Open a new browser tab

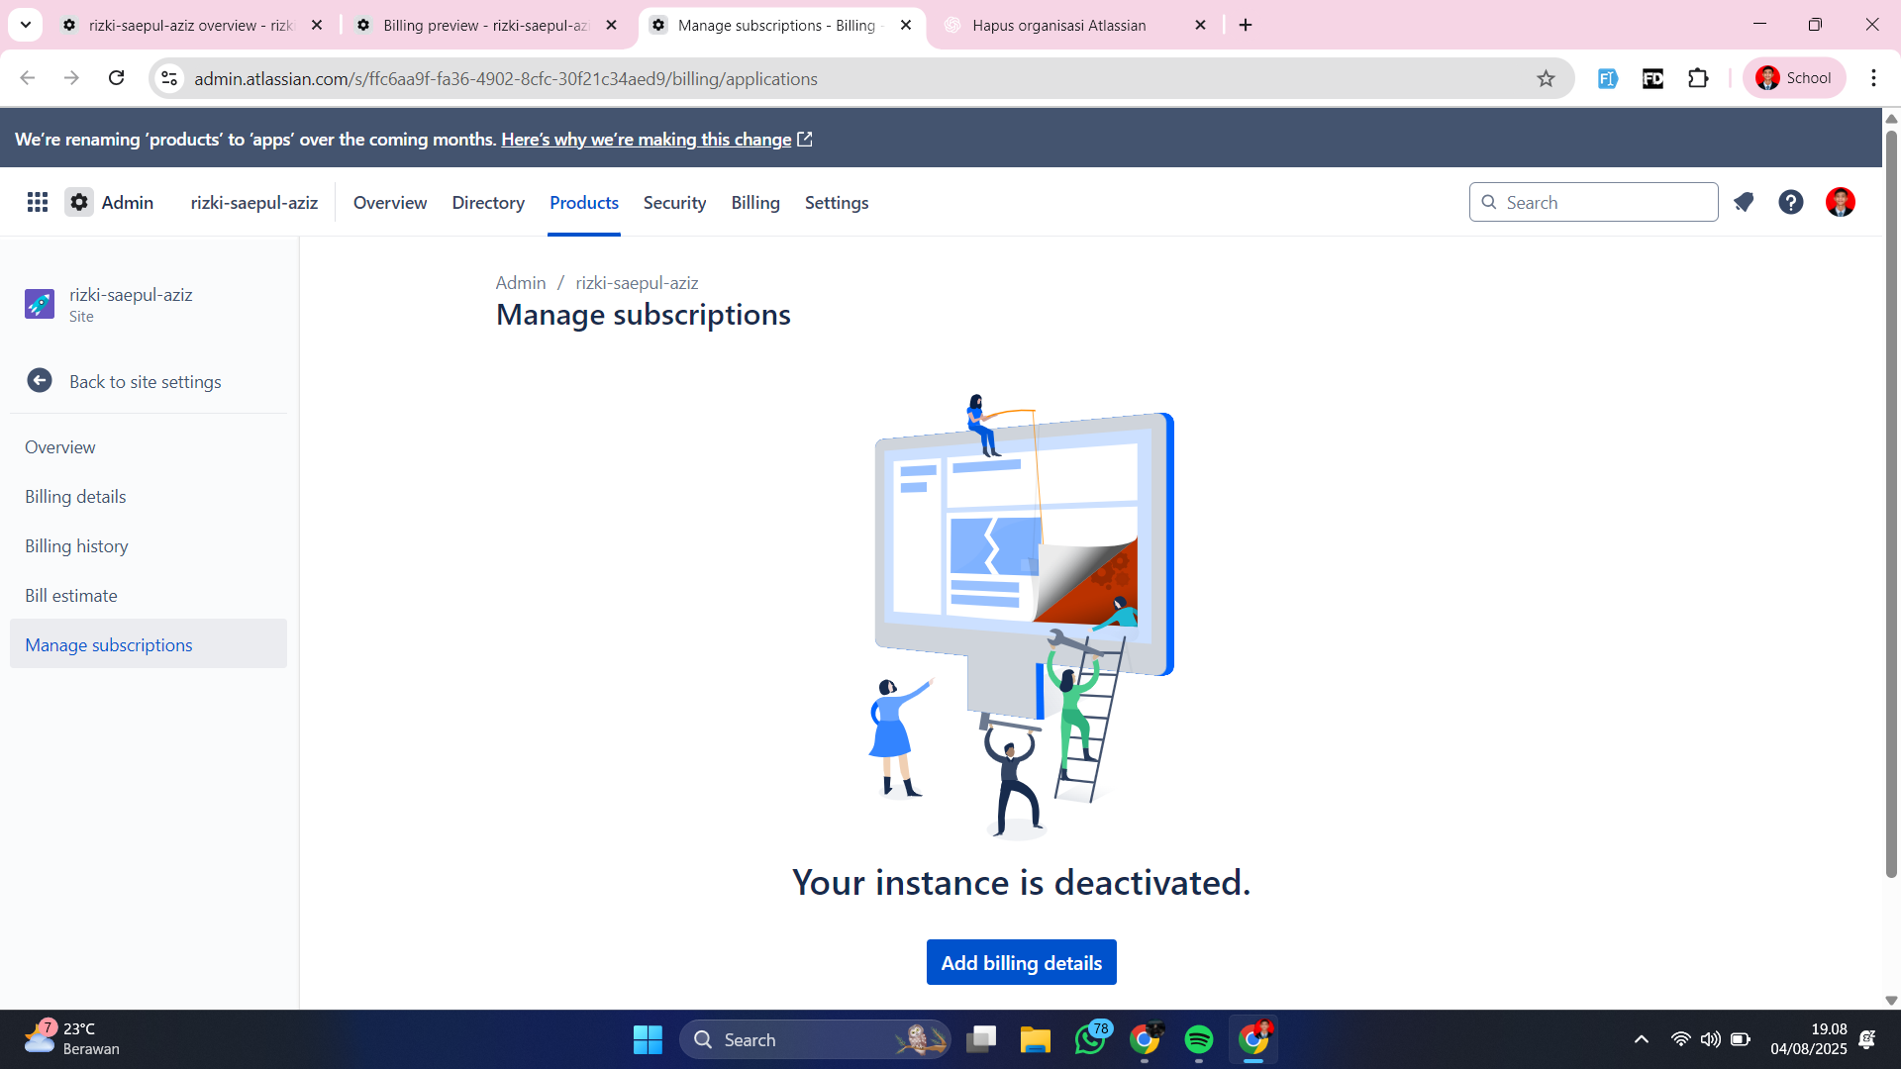[1246, 25]
